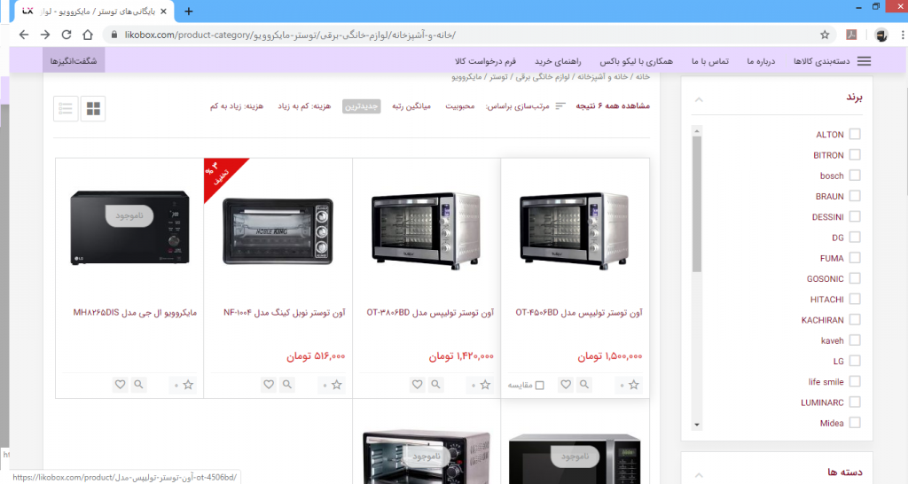
Task: Open the OT-3806BD oven product image
Action: 427,230
